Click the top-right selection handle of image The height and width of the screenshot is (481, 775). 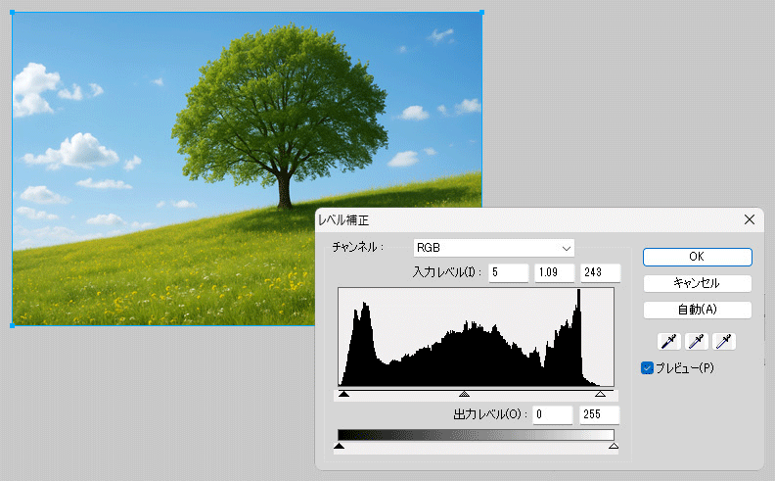(x=481, y=13)
